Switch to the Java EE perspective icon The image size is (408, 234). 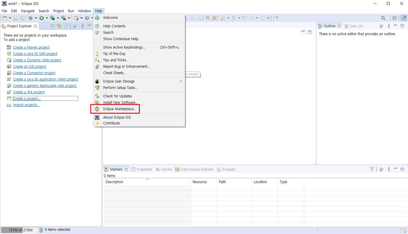coord(404,18)
